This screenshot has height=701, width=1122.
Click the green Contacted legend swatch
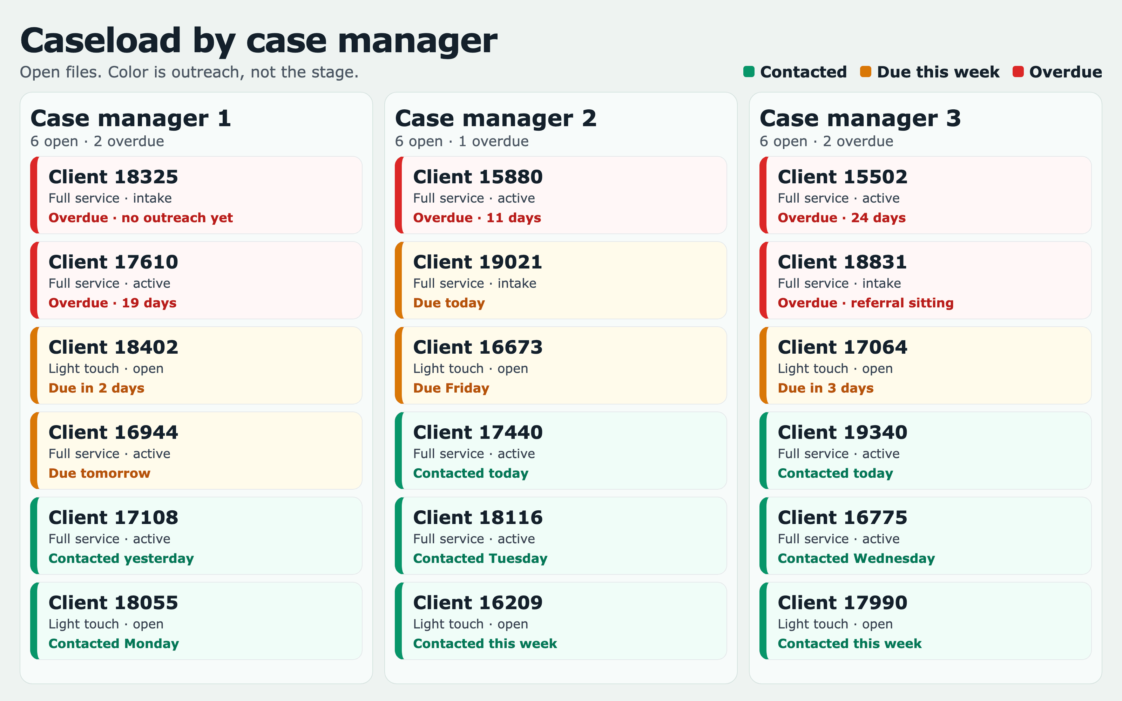tap(749, 72)
